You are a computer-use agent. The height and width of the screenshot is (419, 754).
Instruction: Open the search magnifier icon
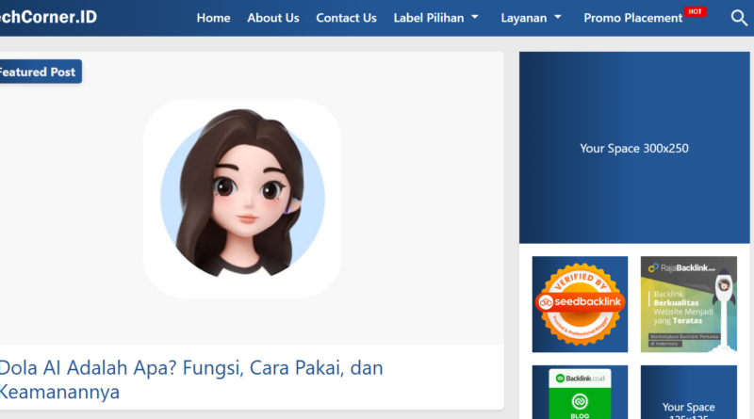click(739, 18)
